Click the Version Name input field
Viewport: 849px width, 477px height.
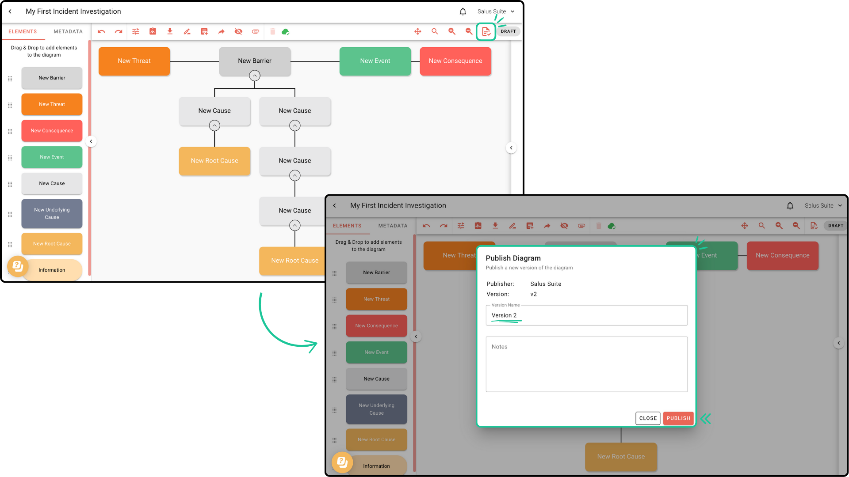(586, 315)
